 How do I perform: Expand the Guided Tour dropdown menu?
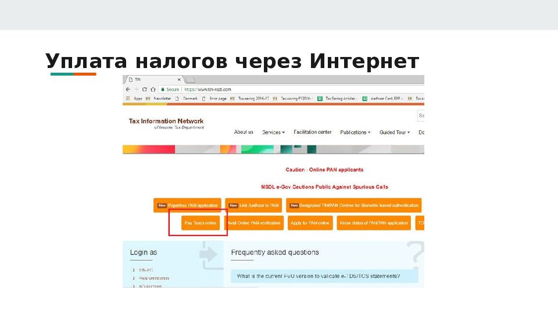[395, 132]
